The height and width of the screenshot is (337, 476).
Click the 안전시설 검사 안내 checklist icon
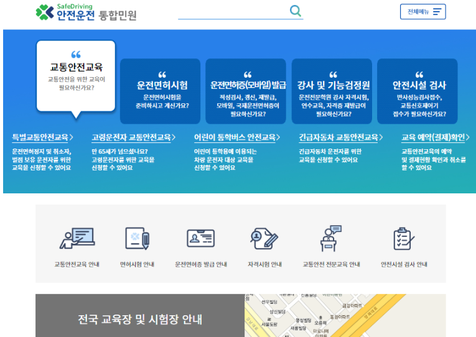coord(404,239)
